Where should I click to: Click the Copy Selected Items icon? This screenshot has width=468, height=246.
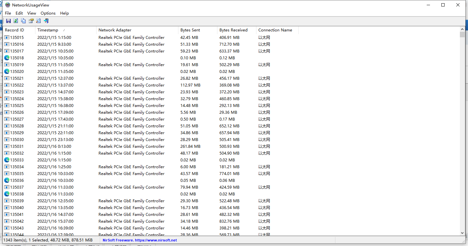click(23, 21)
